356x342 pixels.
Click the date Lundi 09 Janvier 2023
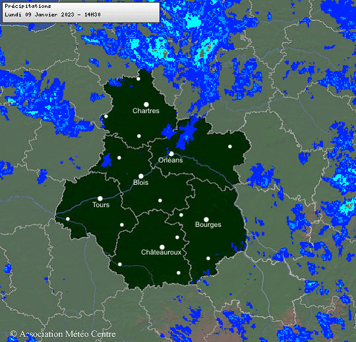[40, 14]
